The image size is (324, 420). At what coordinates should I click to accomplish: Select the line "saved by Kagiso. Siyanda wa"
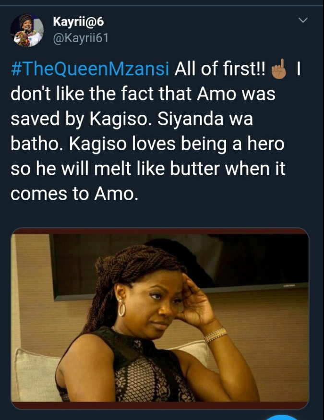click(x=132, y=119)
